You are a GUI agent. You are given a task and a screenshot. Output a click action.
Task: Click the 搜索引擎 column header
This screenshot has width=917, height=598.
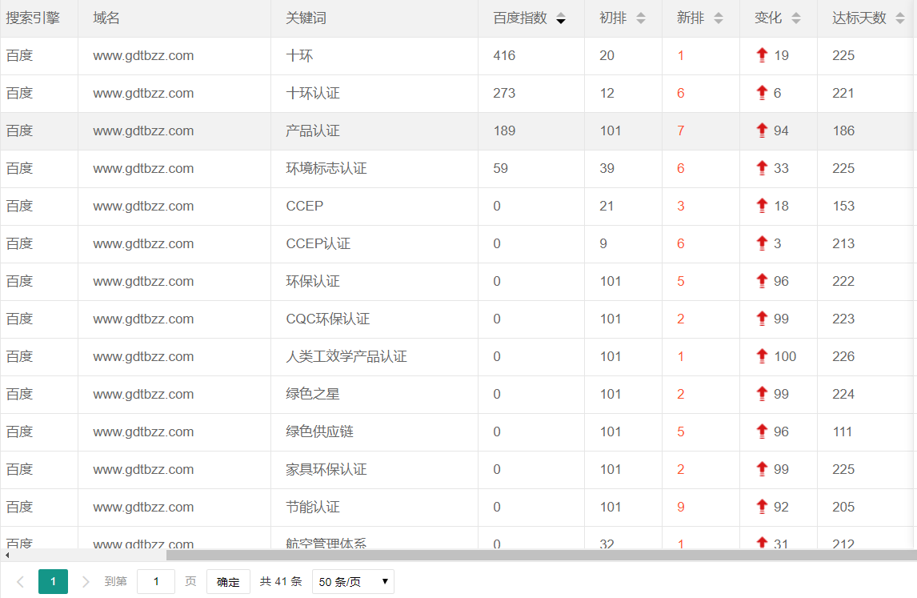tap(33, 18)
